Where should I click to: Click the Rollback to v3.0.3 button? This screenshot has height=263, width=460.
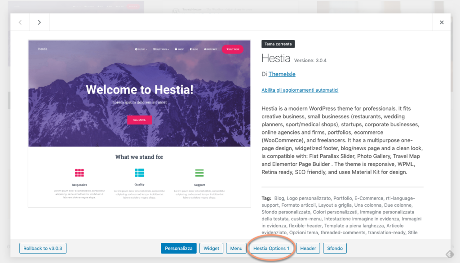point(43,248)
